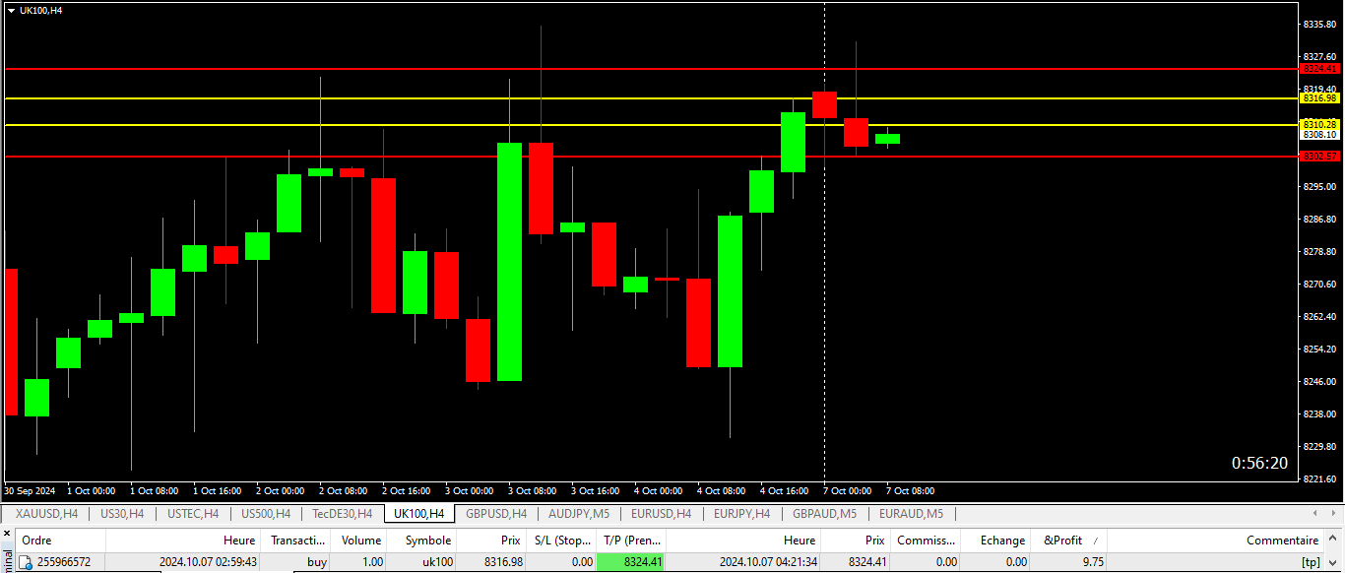1345x573 pixels.
Task: Click the green T/P cell 8324.41
Action: [631, 562]
